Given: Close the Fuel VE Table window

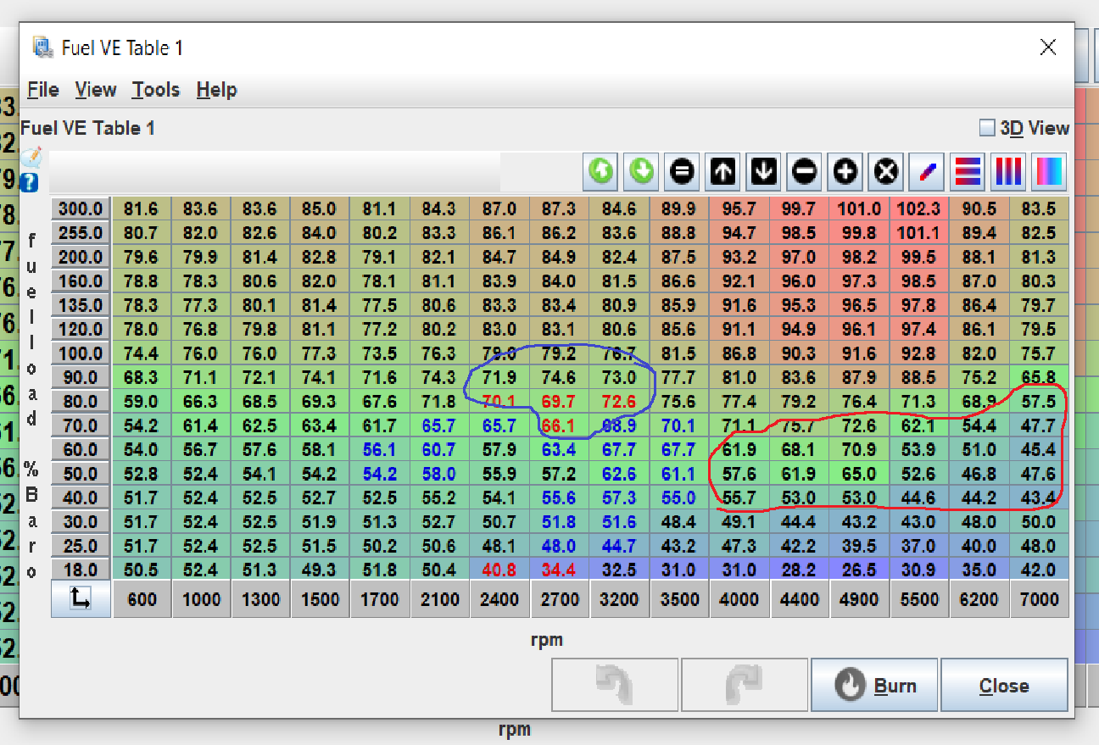Looking at the screenshot, I should coord(1048,47).
